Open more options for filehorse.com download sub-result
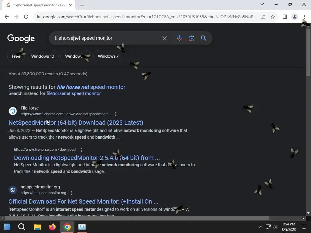Viewport: 311px width, 233px height. (81, 150)
